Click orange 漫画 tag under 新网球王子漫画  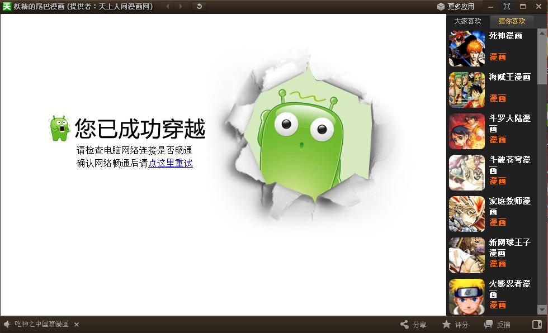[x=498, y=264]
